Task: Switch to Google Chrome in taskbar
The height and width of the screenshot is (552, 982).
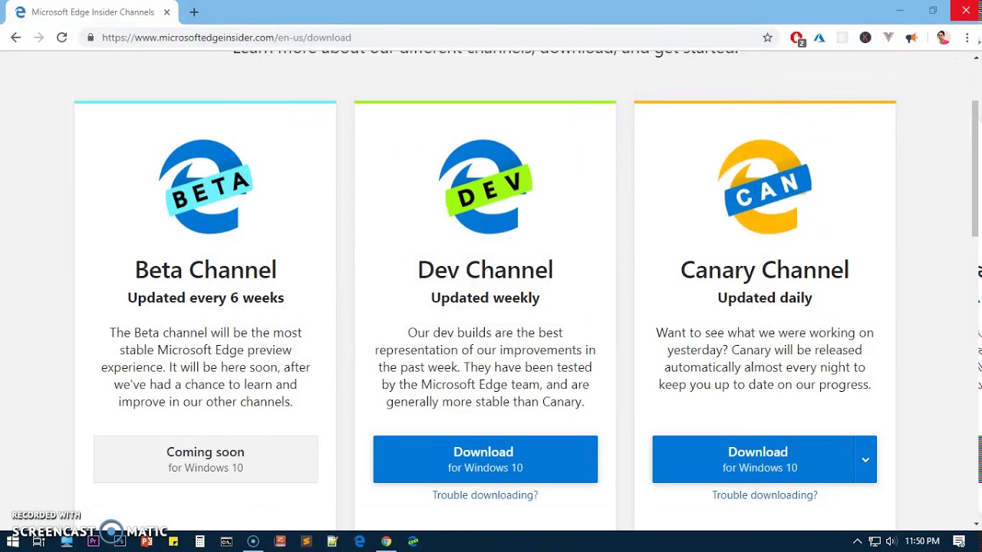Action: 386,541
